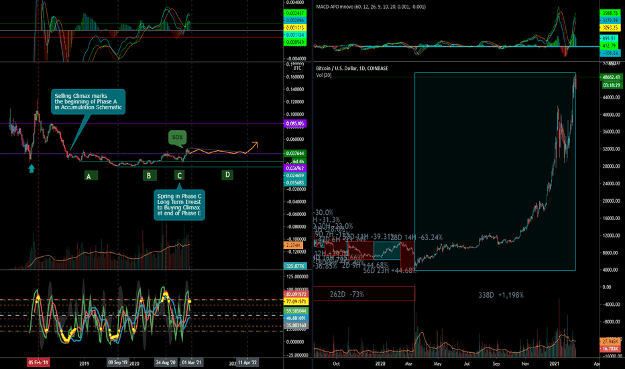Click the Vol (20) indicator legend
Screen dimensions: 625x369
tap(324, 75)
